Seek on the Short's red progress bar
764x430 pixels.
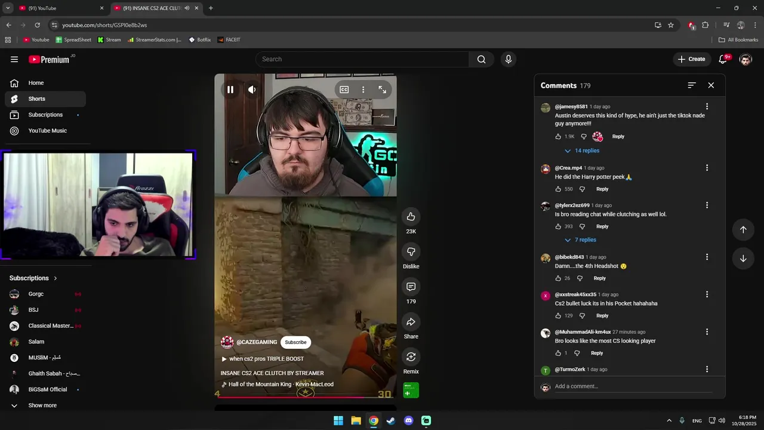(305, 397)
